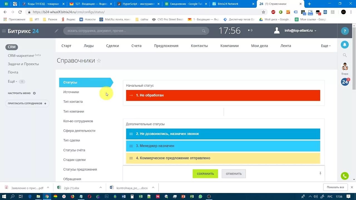The height and width of the screenshot is (200, 356).
Task: Click the browser address bar URL
Action: [x=69, y=12]
